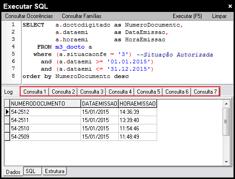Select cell 54-2510
Viewport: 235px width, 179px height.
(x=45, y=129)
